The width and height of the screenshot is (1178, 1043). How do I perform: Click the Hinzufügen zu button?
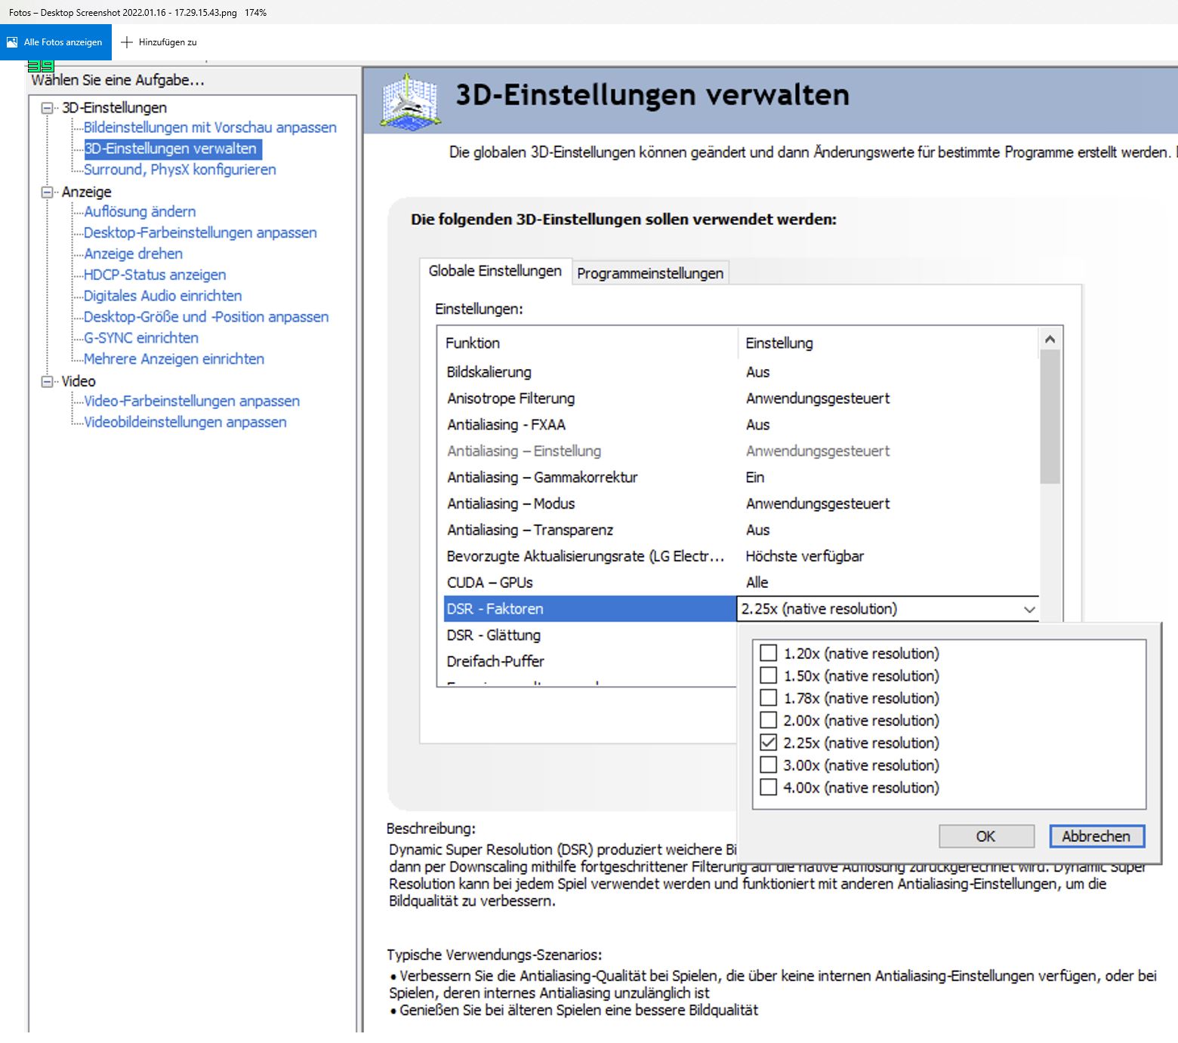point(159,42)
